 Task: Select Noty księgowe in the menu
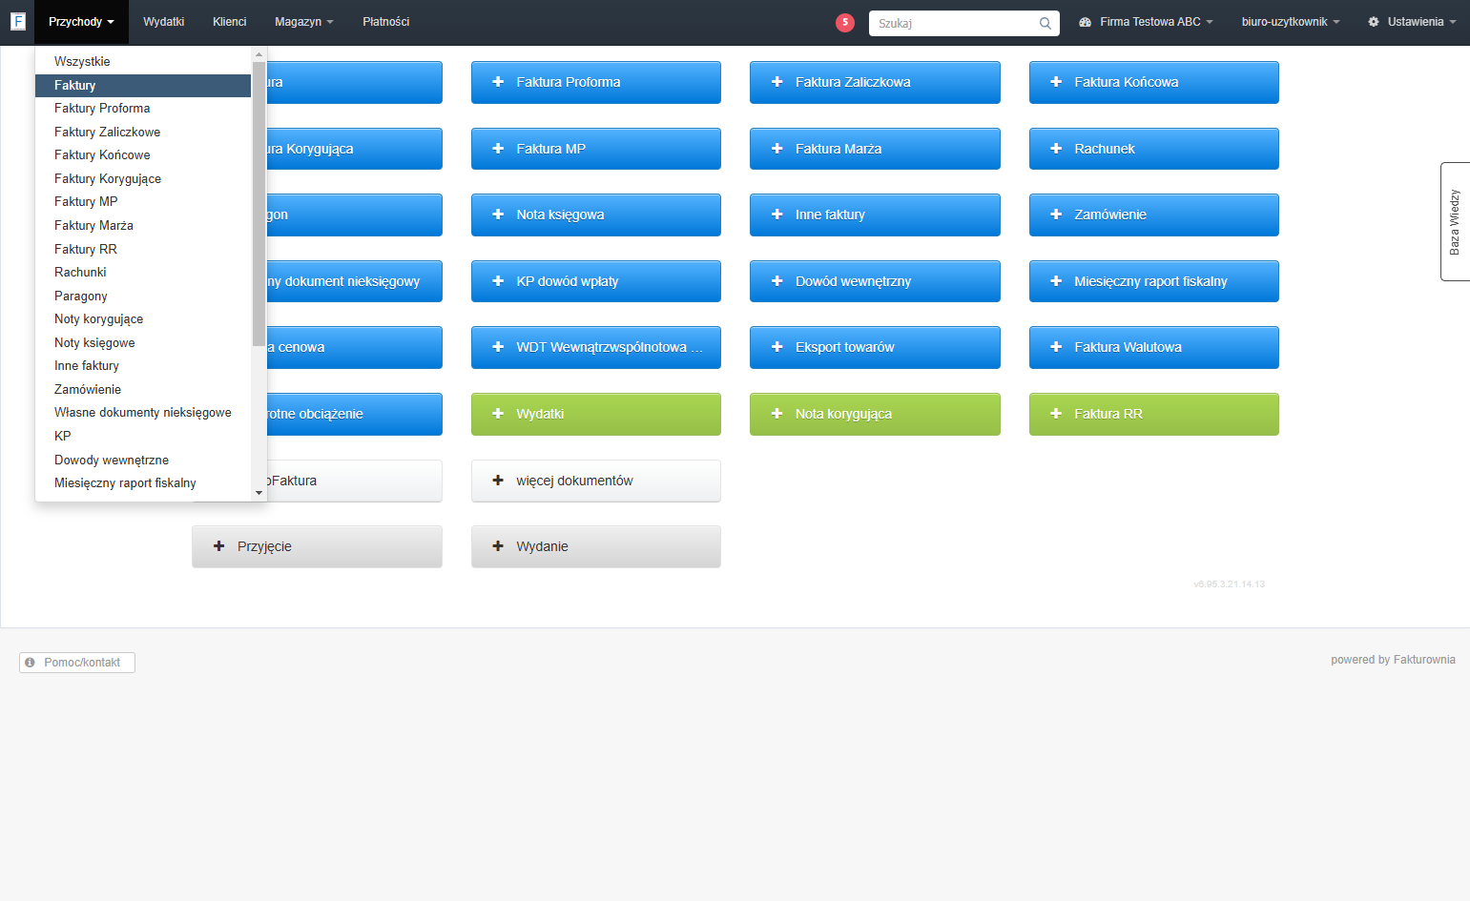[x=143, y=342]
